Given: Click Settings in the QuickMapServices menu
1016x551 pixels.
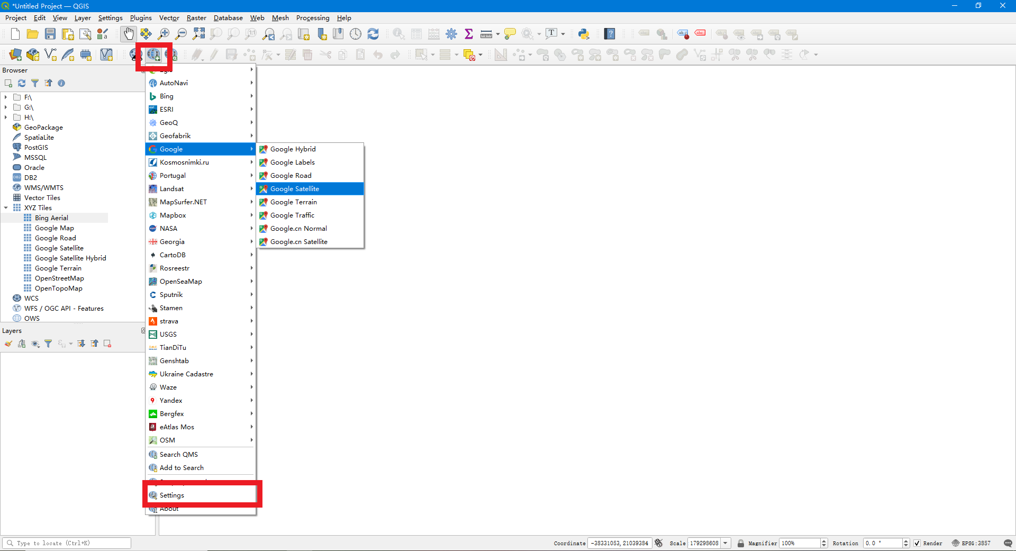Looking at the screenshot, I should tap(201, 495).
